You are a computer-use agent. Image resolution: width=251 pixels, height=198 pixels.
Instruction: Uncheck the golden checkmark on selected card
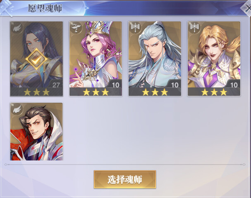[x=36, y=59]
